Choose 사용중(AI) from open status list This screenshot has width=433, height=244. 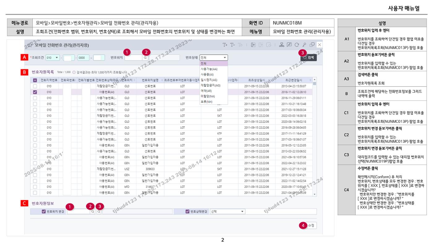pos(214,74)
